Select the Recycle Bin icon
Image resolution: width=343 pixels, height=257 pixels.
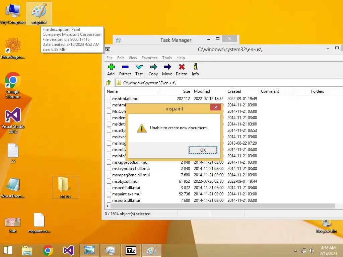coord(326,227)
